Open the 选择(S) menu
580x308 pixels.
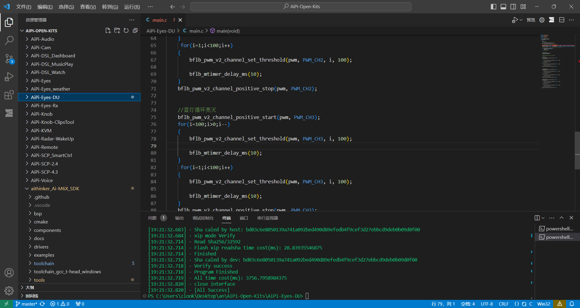pyautogui.click(x=66, y=7)
